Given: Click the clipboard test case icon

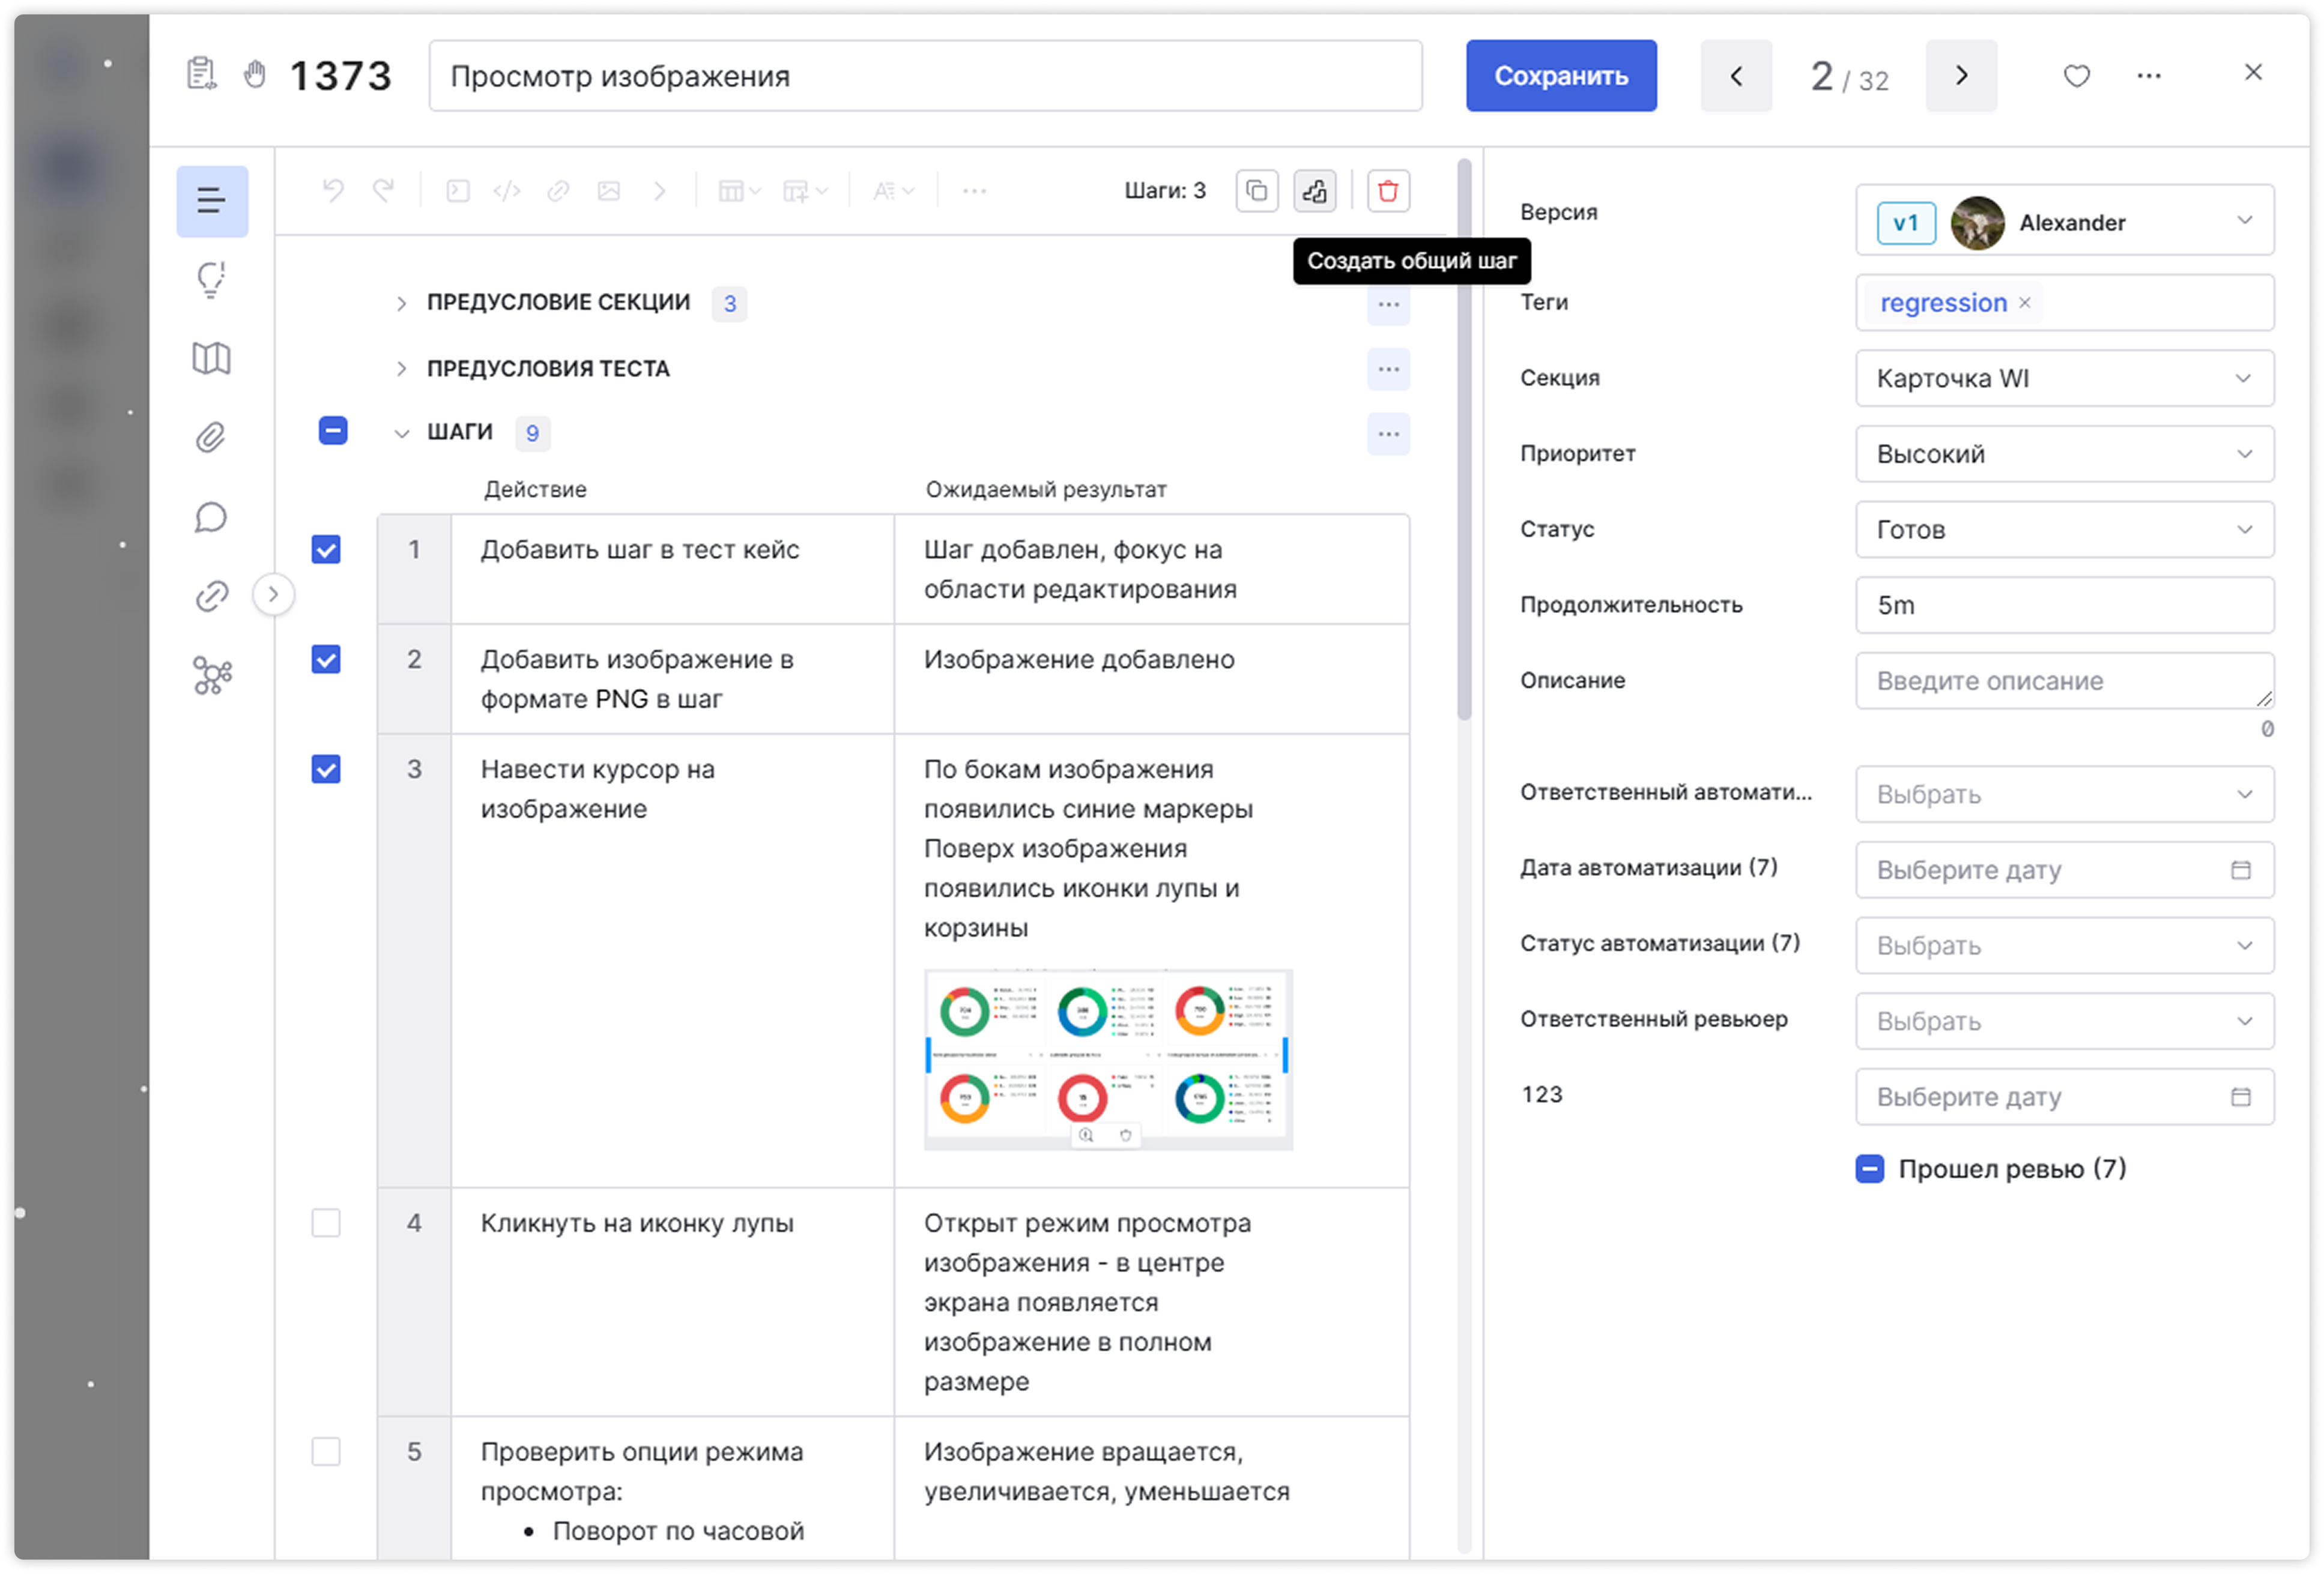Looking at the screenshot, I should coord(202,74).
